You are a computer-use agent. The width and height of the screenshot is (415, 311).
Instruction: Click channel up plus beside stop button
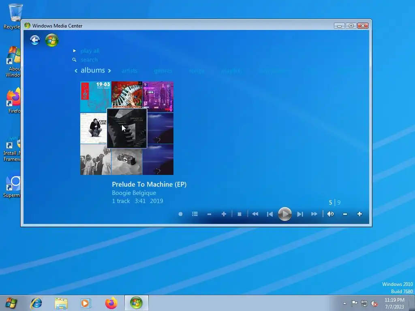click(x=224, y=214)
